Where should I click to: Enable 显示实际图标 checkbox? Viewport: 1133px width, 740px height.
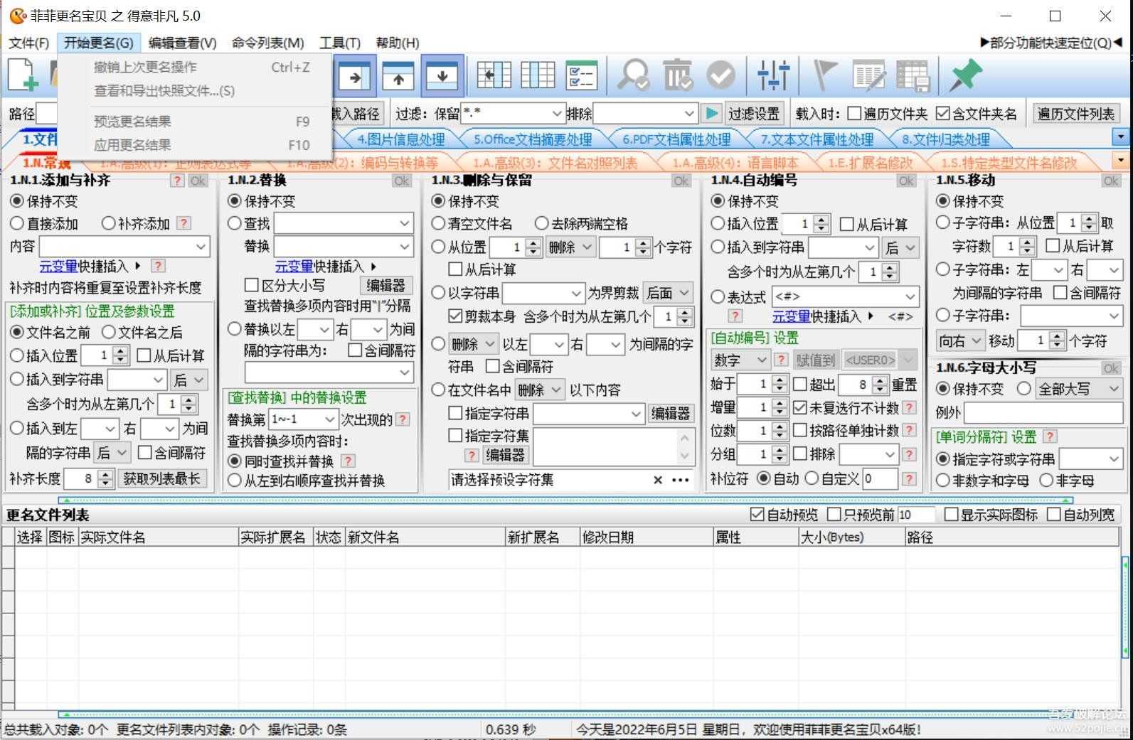951,515
